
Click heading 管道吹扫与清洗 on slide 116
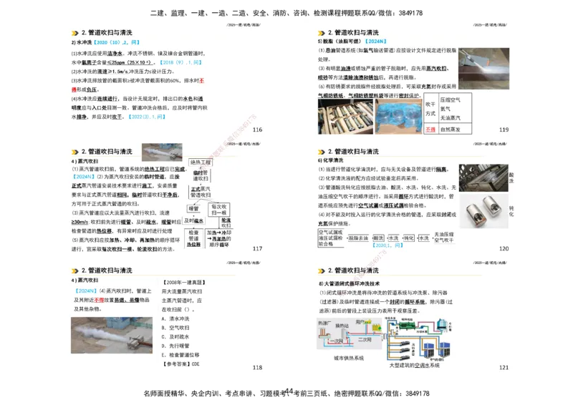[106, 32]
